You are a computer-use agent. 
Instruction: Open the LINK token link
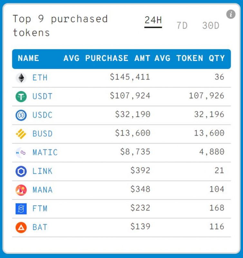43,171
